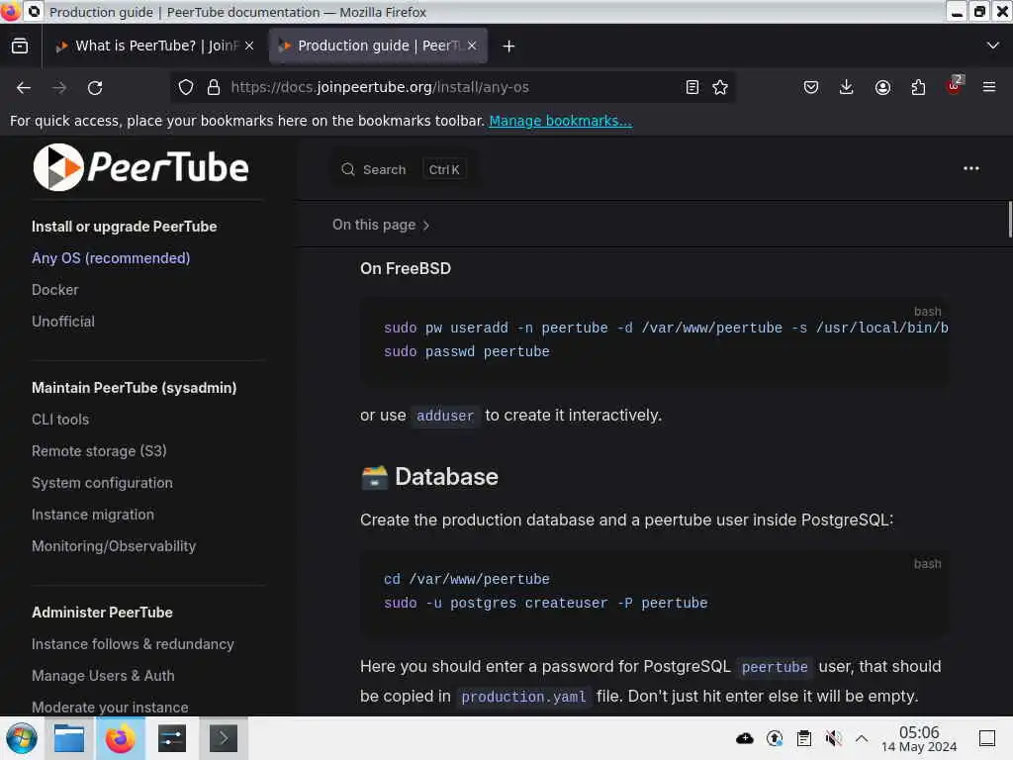This screenshot has width=1013, height=760.
Task: Open the 'Manage bookmarks...' link
Action: (560, 121)
